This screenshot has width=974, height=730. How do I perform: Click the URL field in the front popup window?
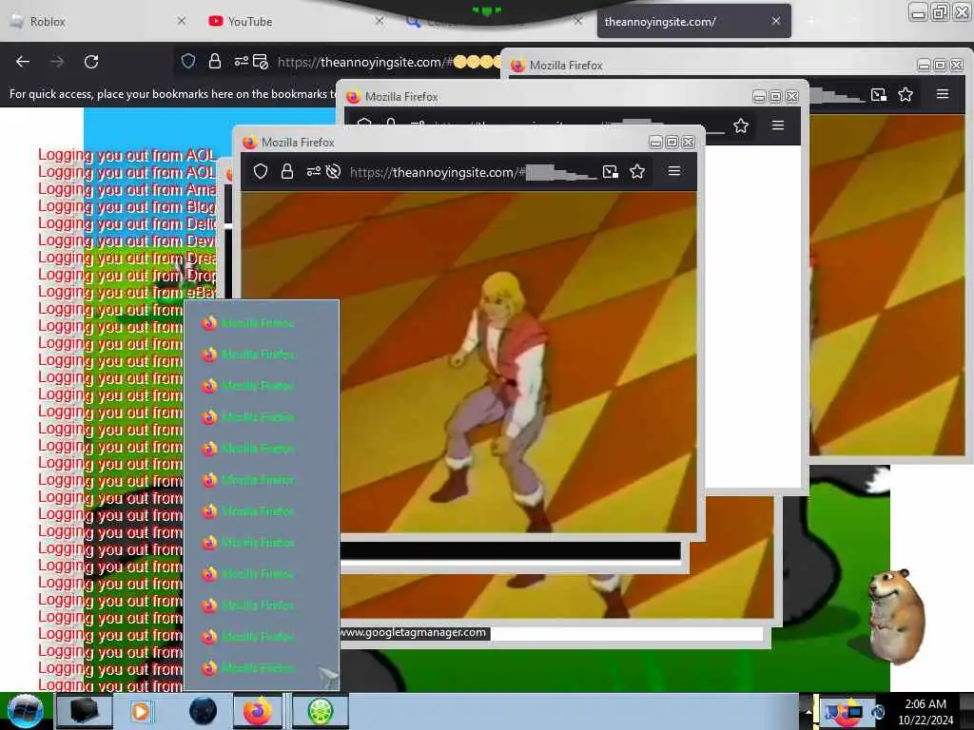click(472, 172)
